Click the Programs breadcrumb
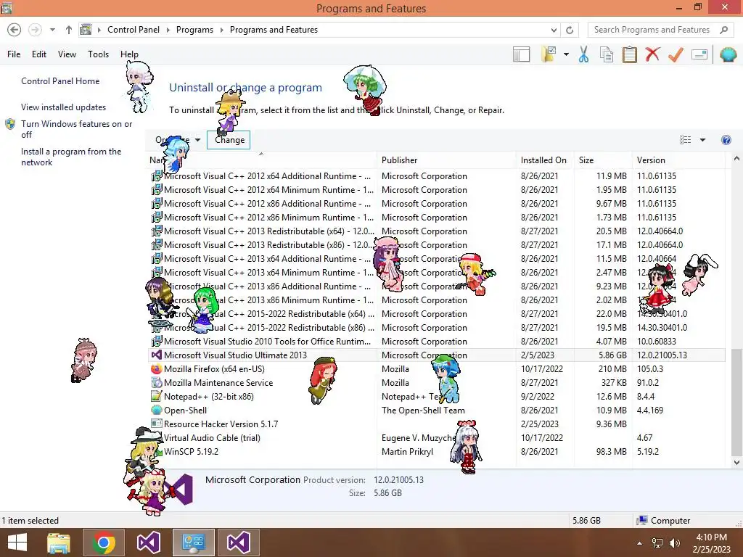 [x=194, y=30]
